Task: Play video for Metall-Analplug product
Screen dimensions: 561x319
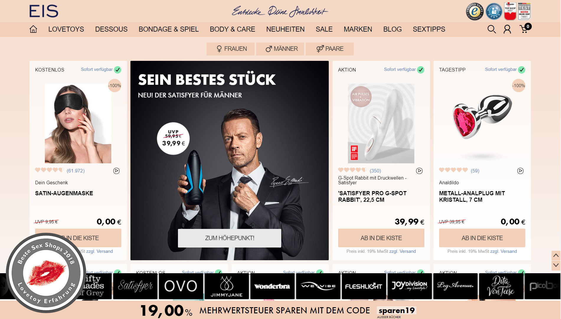Action: [x=520, y=171]
